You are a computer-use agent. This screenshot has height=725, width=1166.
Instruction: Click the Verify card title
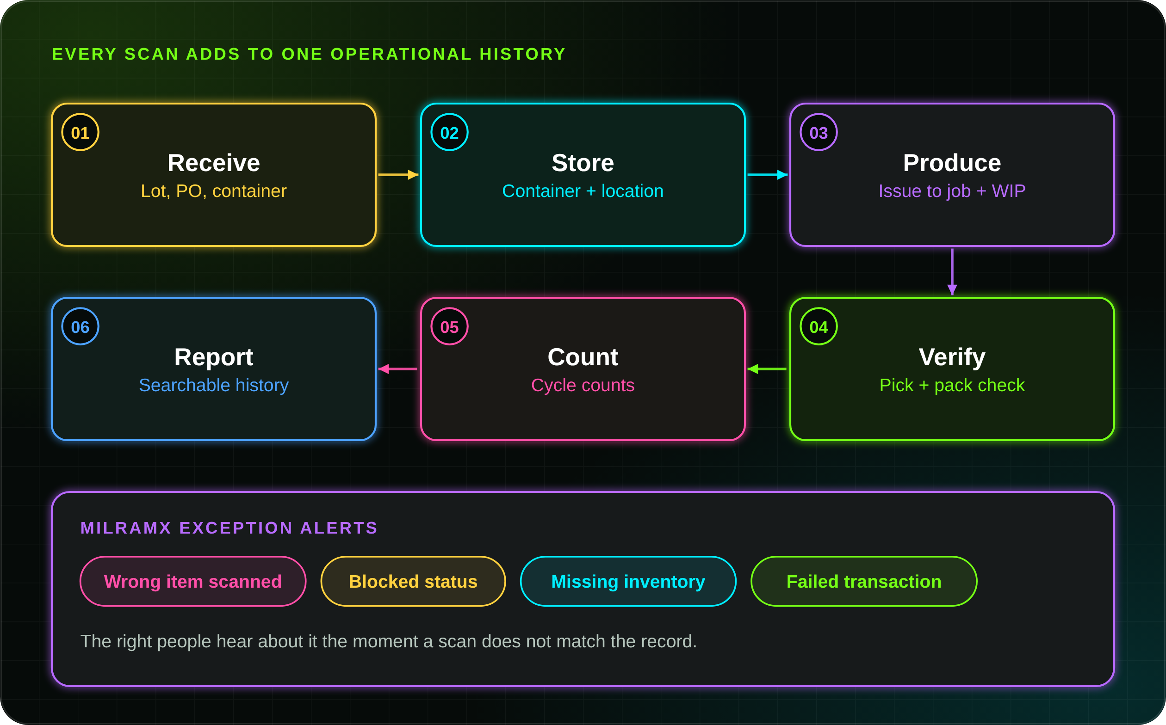point(952,357)
